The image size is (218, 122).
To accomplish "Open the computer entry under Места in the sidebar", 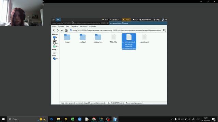I will pos(56,38).
